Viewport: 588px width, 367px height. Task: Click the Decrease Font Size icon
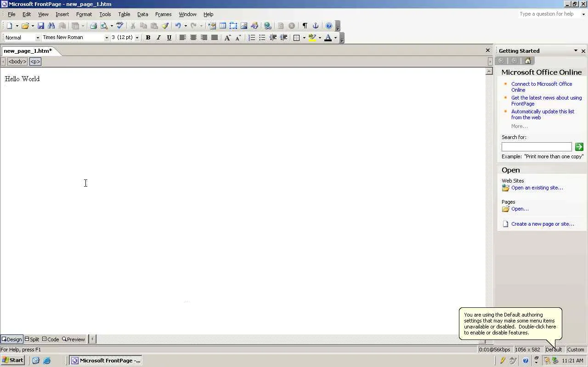point(238,38)
